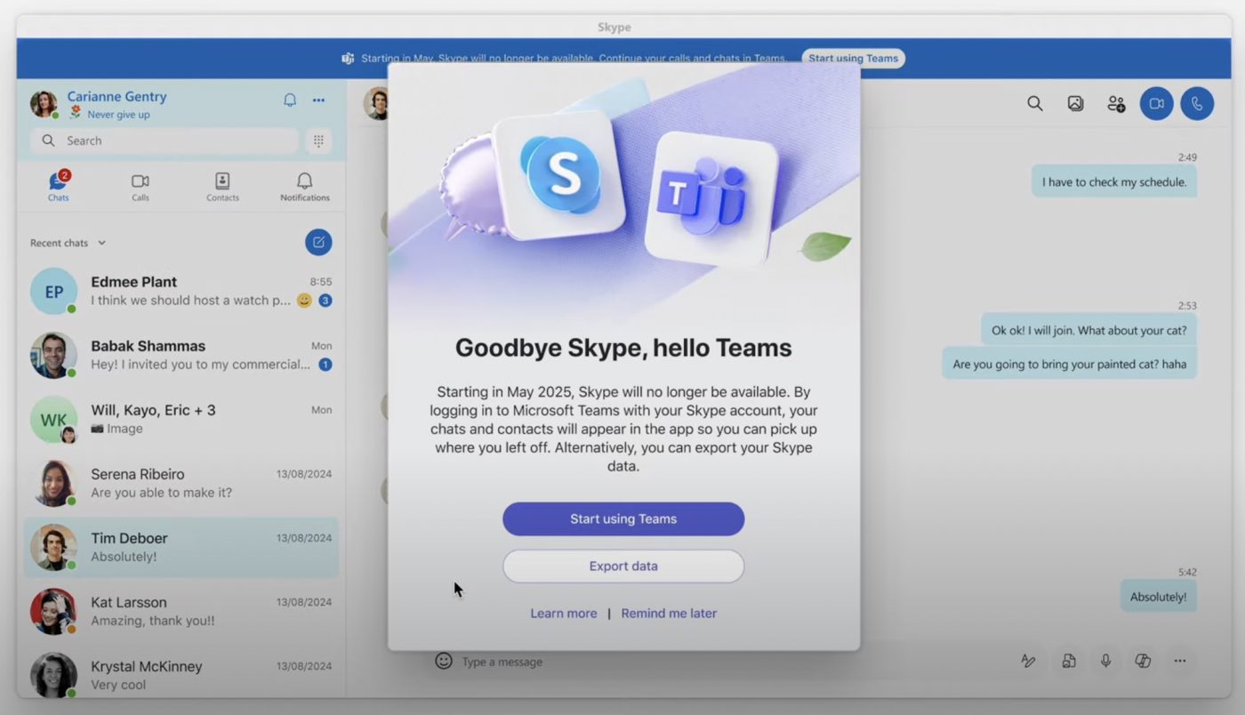Open the dial pad icon
Image resolution: width=1245 pixels, height=715 pixels.
[318, 141]
